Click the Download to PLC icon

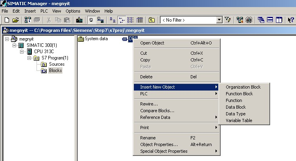(x=79, y=20)
